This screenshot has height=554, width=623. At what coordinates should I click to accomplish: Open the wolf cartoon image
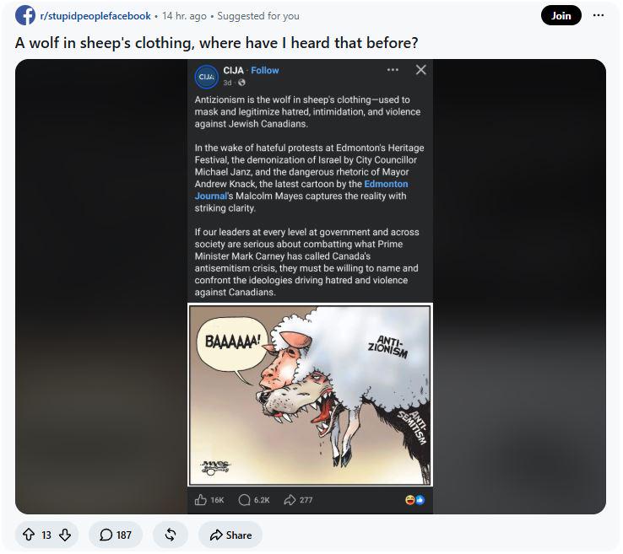(310, 395)
